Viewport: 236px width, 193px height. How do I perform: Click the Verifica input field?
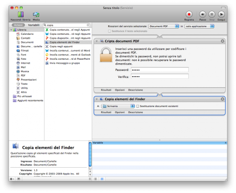click(160, 76)
